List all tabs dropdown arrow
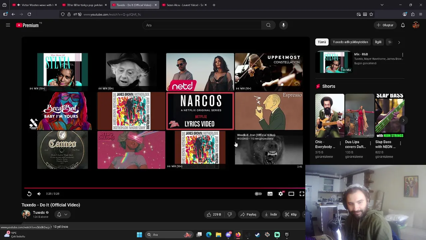This screenshot has width=426, height=240. pyautogui.click(x=382, y=5)
